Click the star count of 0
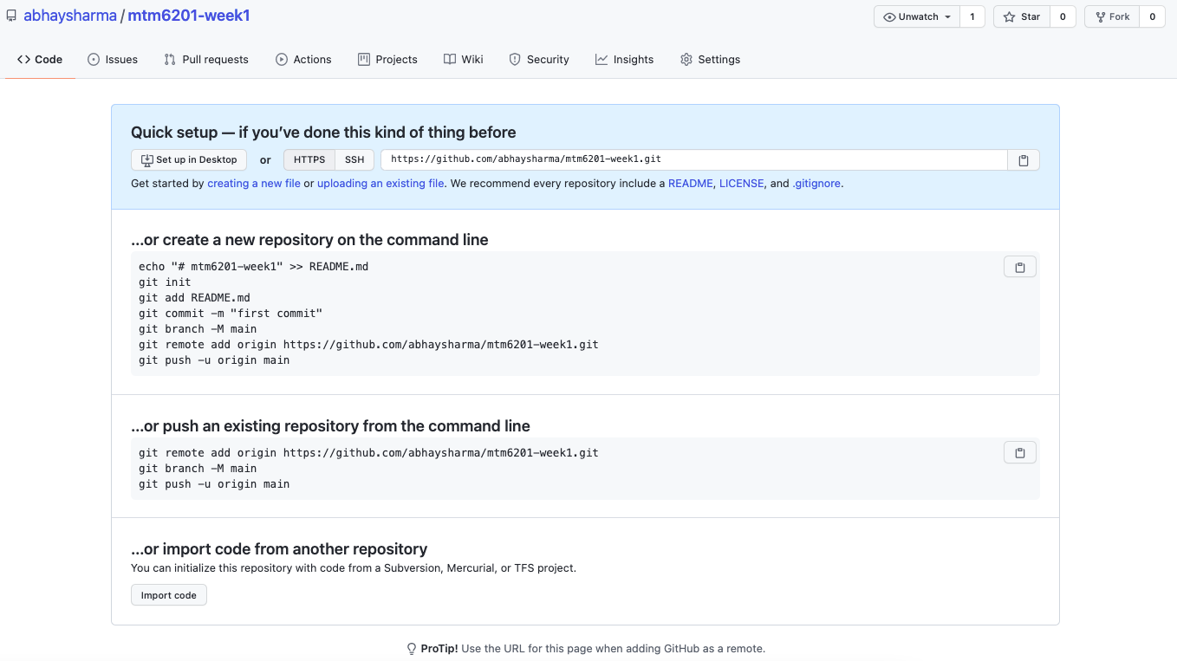This screenshot has height=661, width=1177. click(x=1063, y=16)
